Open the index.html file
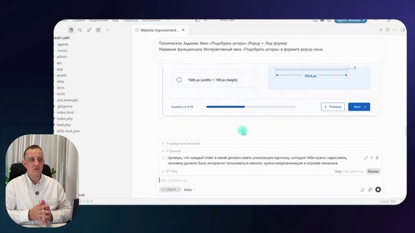This screenshot has height=233, width=415. tap(65, 113)
